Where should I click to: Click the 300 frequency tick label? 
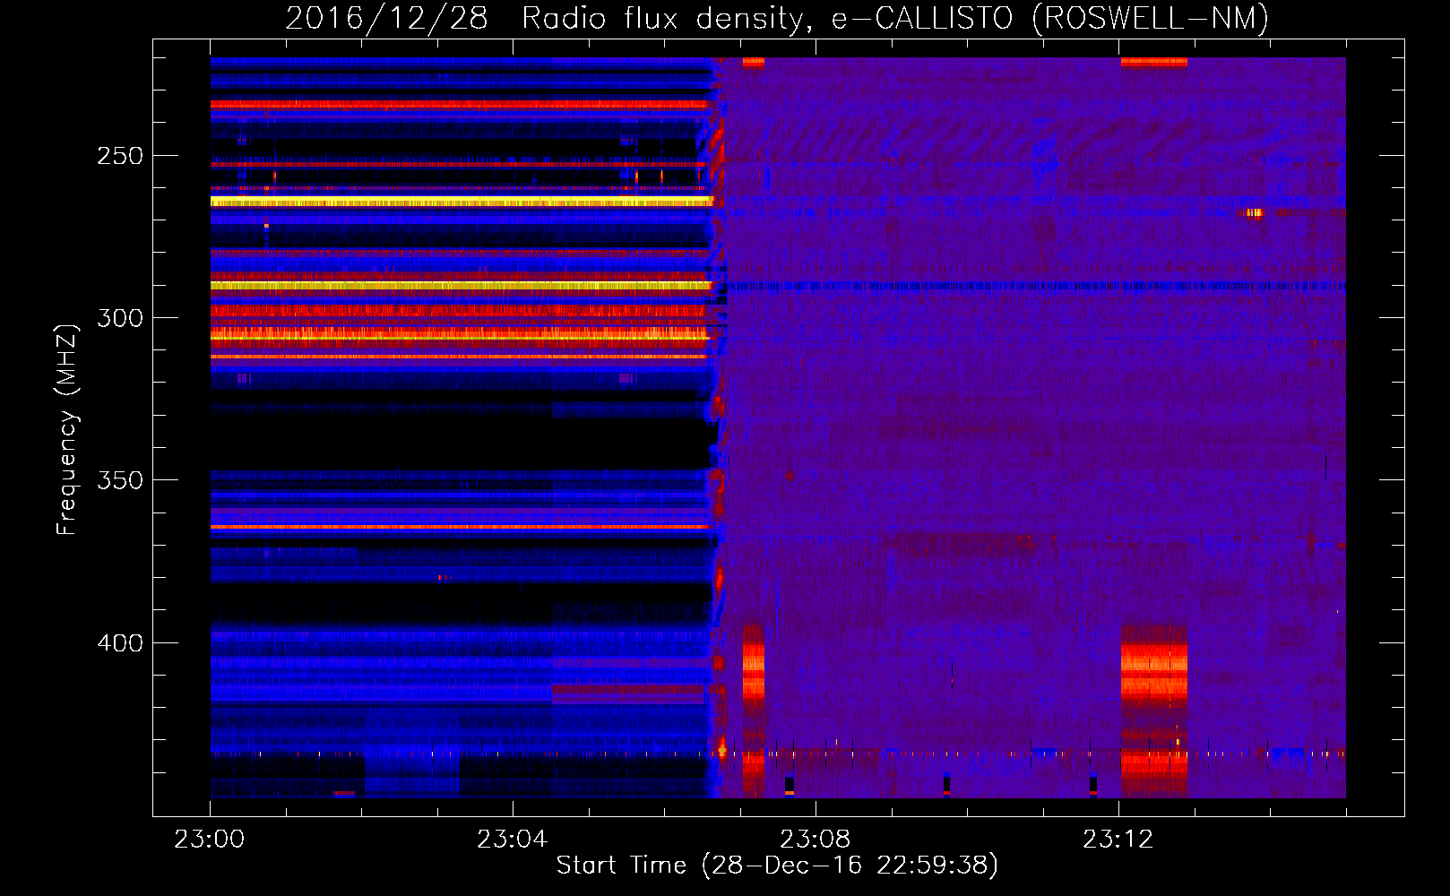pos(120,318)
